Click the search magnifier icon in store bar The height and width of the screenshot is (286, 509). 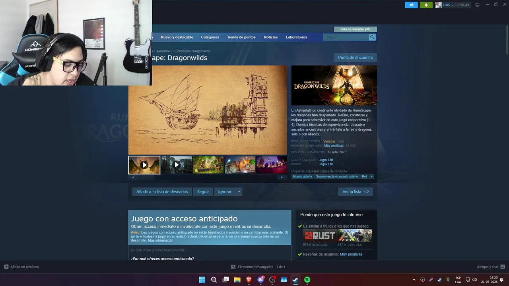pos(372,37)
